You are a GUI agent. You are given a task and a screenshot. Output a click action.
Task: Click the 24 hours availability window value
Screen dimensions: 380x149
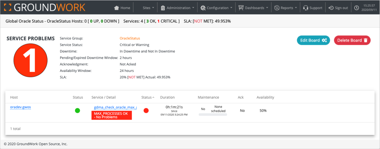tap(127, 71)
